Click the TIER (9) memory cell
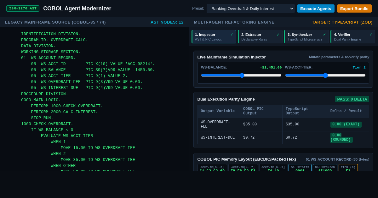The width and height of the screenshot is (378, 198). click(x=348, y=168)
